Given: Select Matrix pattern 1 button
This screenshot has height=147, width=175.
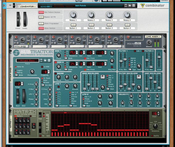Looking at the screenshot, I should [x=16, y=120].
